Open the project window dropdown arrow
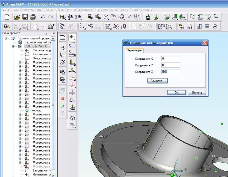This screenshot has width=228, height=177. pos(51,33)
